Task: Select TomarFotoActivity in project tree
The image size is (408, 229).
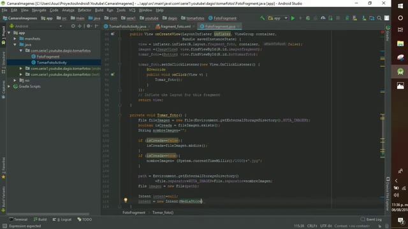Action: [x=52, y=62]
